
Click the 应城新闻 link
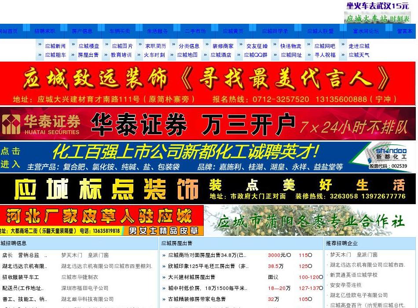[x=55, y=46]
